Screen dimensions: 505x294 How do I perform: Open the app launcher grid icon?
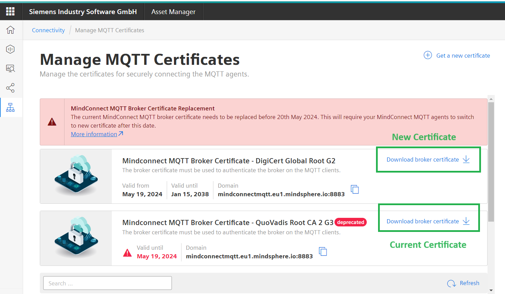pyautogui.click(x=10, y=11)
